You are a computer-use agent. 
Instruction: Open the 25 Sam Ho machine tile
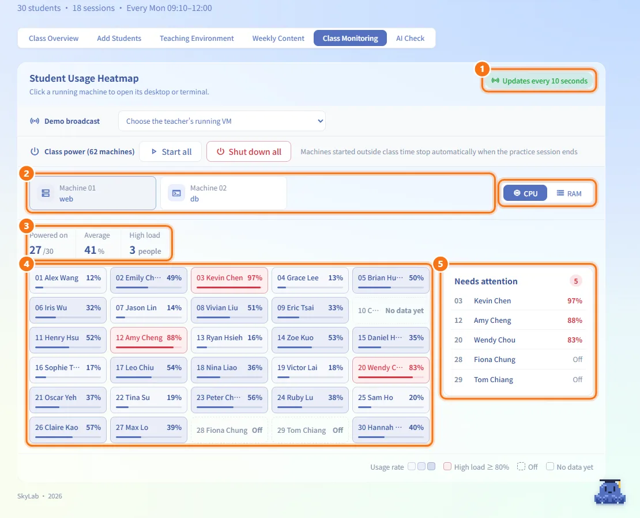390,400
